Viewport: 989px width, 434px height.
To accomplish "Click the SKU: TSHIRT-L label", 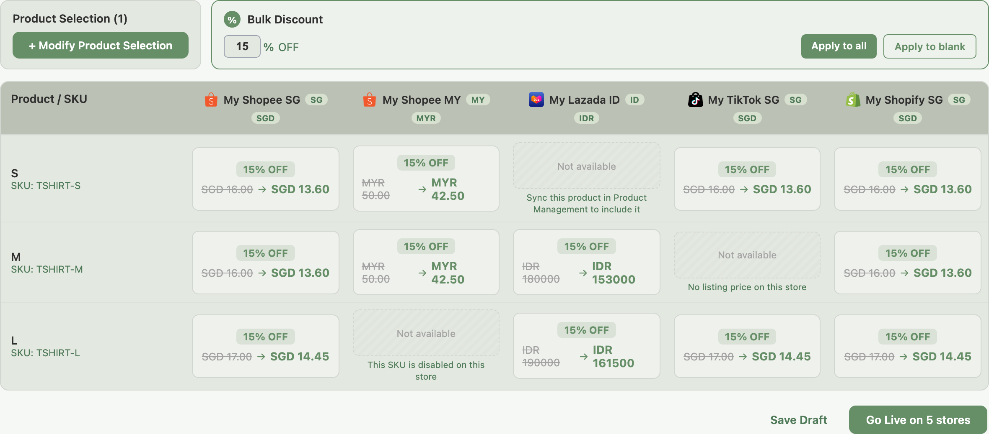I will coord(45,353).
